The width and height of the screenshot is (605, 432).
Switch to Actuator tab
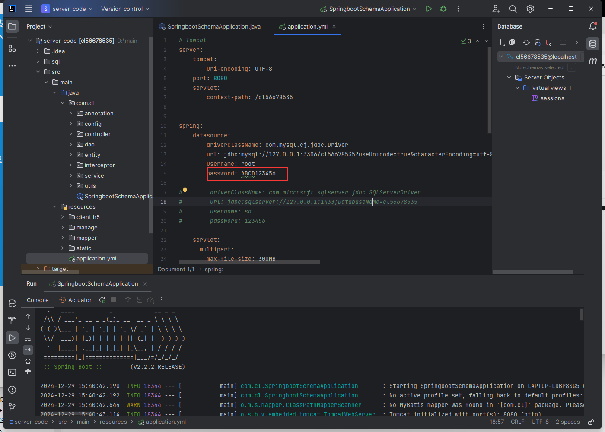tap(76, 300)
